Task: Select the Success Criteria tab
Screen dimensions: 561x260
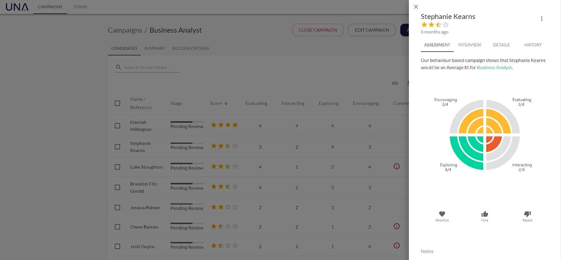Action: coord(191,48)
